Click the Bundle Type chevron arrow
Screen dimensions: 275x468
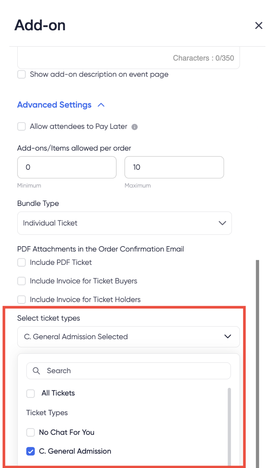click(222, 223)
